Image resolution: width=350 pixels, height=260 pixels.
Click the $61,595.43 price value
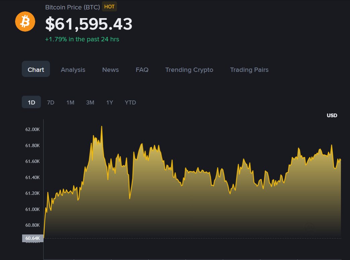pos(89,24)
